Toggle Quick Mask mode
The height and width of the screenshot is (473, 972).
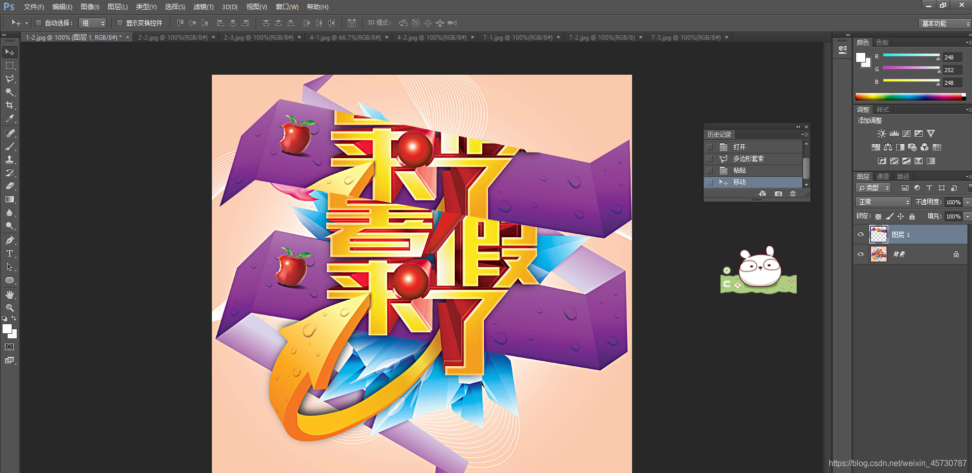(x=10, y=347)
